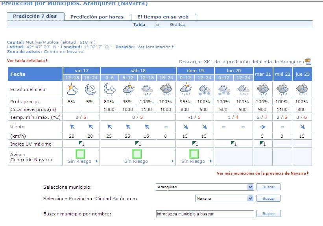Click wind arrow for vie 17 18-24
Image resolution: width=323 pixels, height=226 pixels.
(x=90, y=127)
